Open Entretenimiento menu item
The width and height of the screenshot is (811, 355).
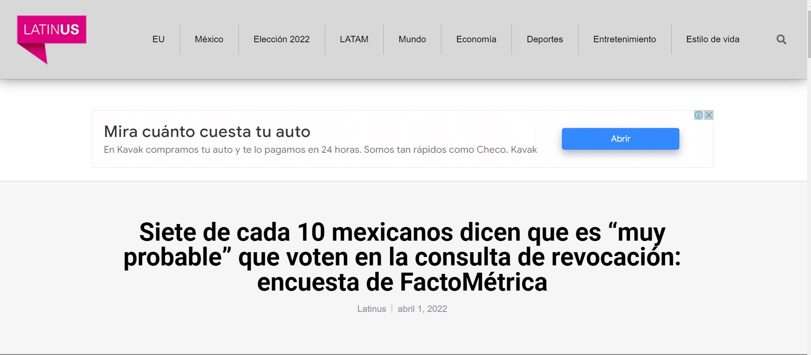click(x=624, y=39)
